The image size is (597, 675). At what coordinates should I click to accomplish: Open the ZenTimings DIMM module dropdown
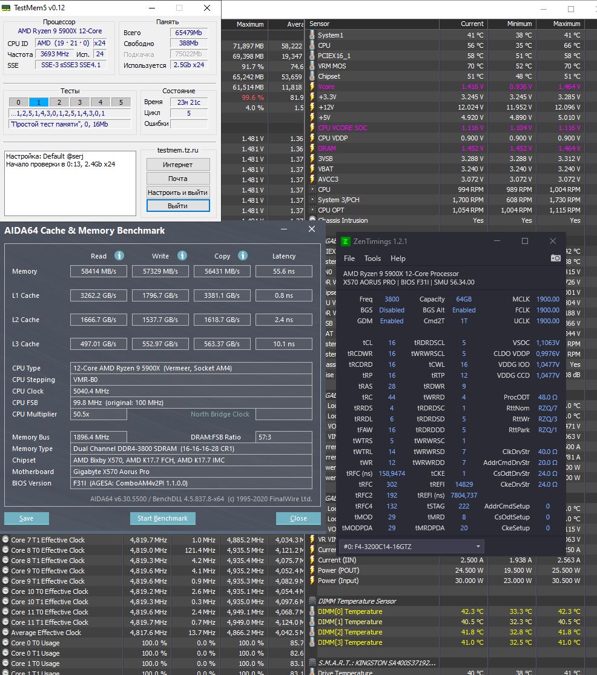(x=412, y=546)
